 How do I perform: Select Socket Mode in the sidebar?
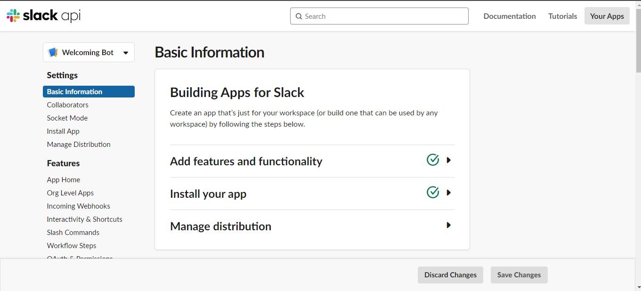point(67,118)
